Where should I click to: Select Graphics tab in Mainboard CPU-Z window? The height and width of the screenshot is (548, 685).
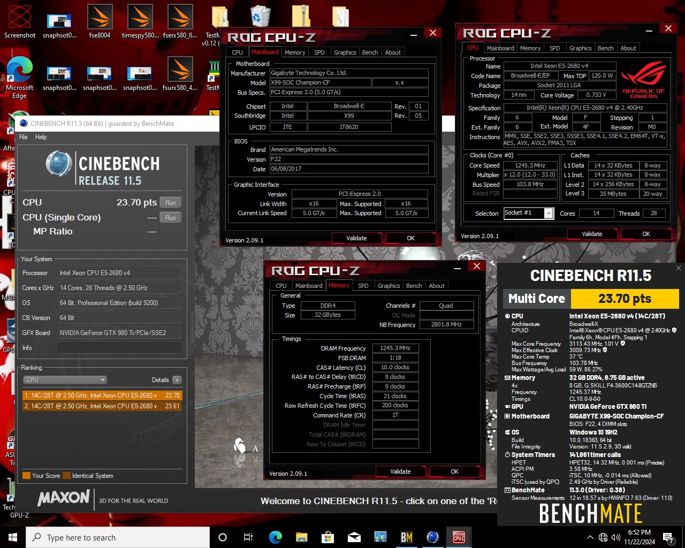pos(345,52)
